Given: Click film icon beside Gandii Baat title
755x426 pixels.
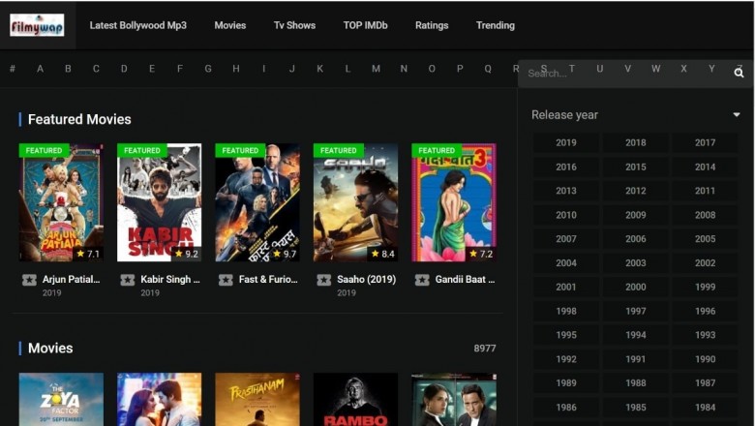Looking at the screenshot, I should point(422,280).
